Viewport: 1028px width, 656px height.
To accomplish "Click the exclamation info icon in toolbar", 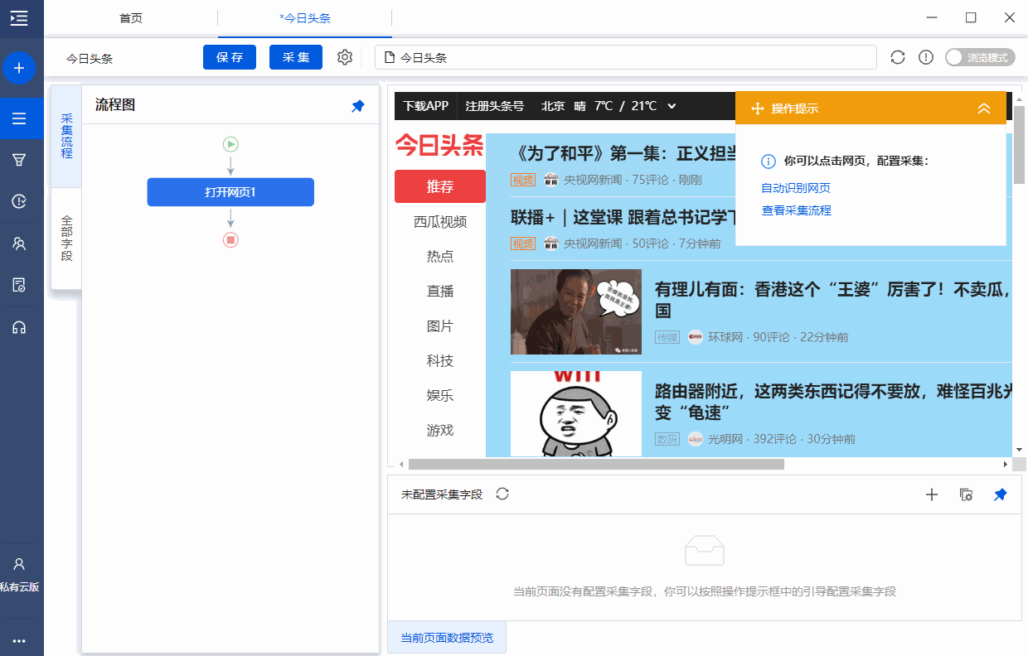I will coord(926,57).
